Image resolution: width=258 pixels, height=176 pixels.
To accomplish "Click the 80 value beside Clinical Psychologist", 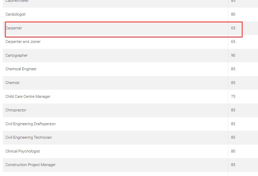I will 233,151.
